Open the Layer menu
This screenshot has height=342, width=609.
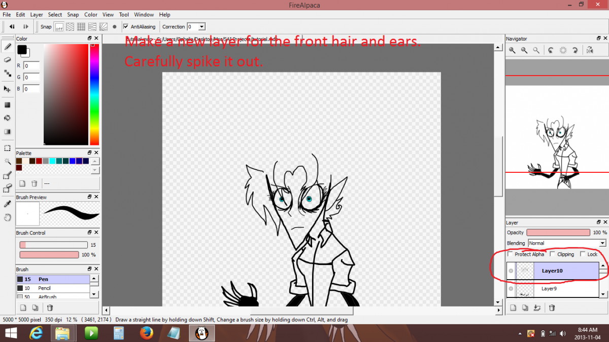pos(37,15)
